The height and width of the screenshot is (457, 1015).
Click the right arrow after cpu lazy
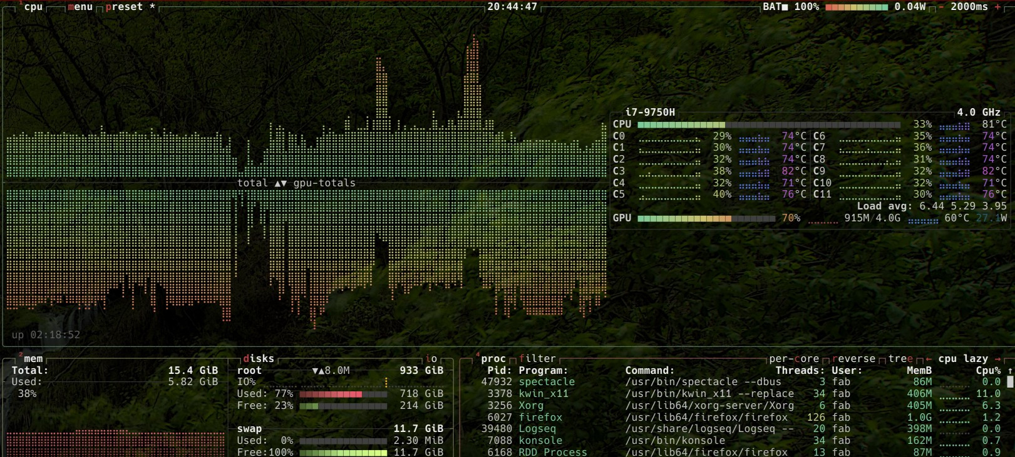tap(998, 359)
